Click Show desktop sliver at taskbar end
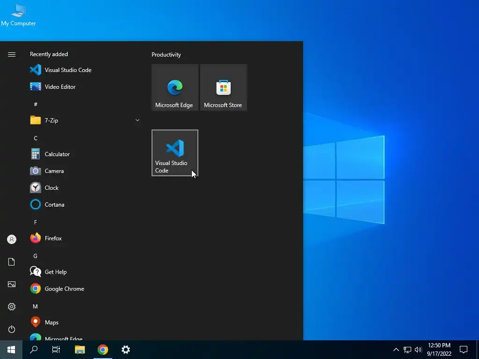This screenshot has height=359, width=479. click(x=478, y=350)
